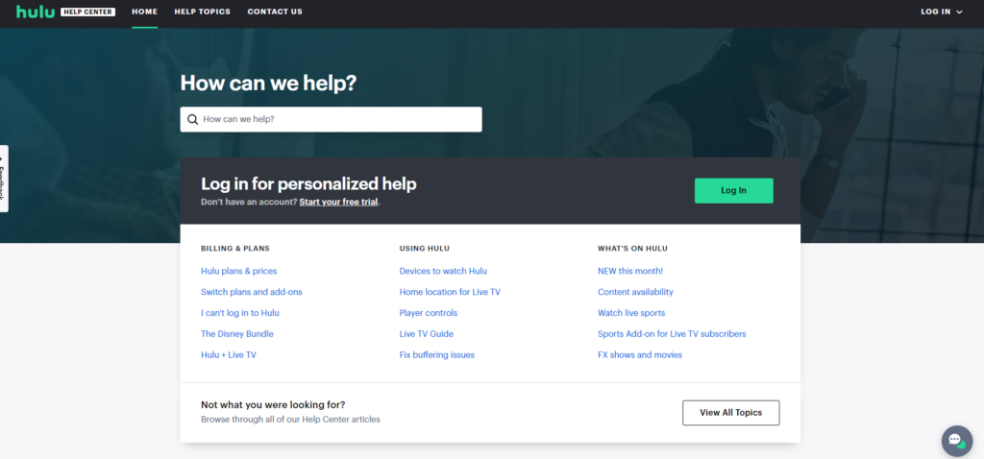
Task: Open Help Topics in the navigation
Action: click(x=202, y=12)
